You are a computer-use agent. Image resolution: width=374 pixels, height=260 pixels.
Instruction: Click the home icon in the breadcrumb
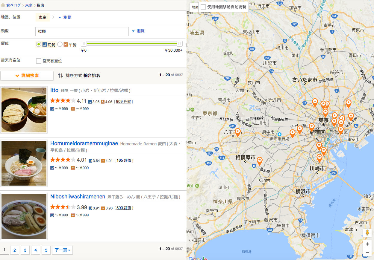3,5
